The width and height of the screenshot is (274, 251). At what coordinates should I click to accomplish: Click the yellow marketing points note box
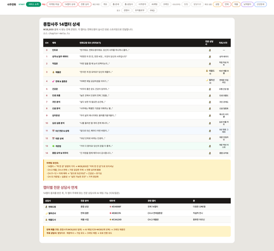tap(137, 170)
